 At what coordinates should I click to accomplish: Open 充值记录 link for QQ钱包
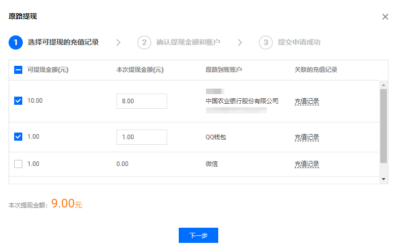click(307, 137)
